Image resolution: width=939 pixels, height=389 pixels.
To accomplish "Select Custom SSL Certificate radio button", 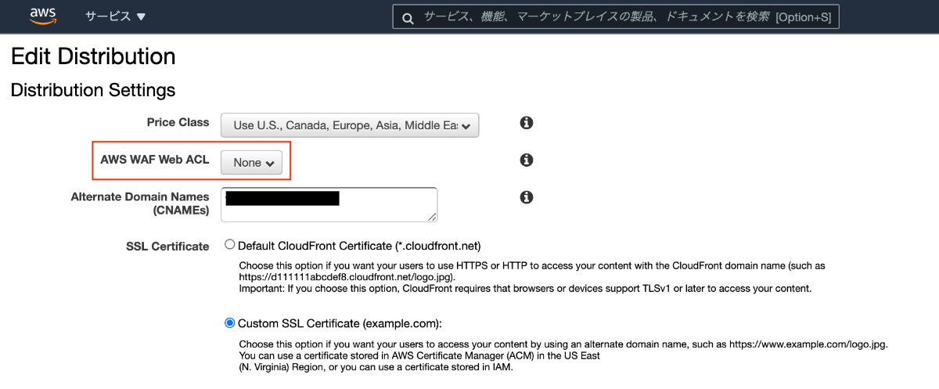I will 229,322.
